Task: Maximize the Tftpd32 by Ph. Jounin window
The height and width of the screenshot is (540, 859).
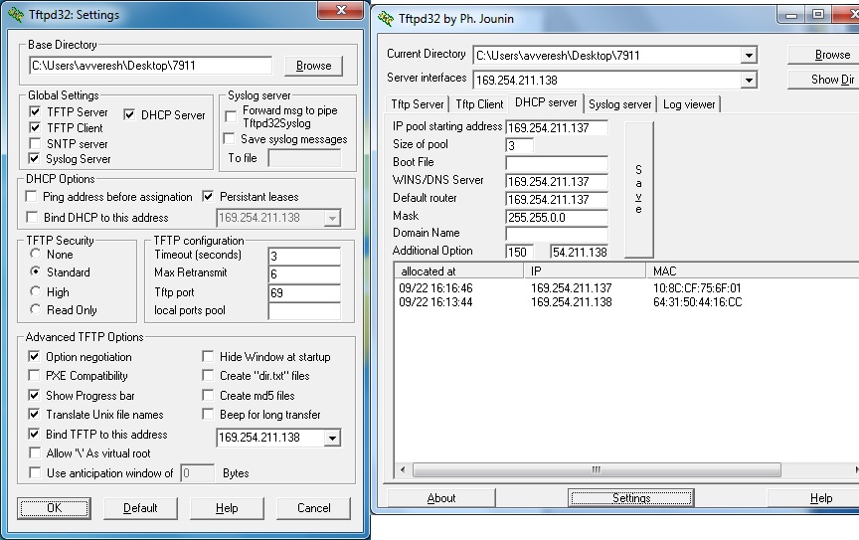Action: tap(818, 15)
